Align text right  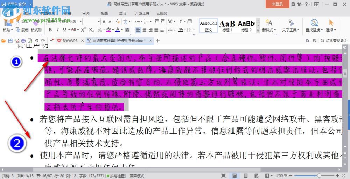(150, 30)
